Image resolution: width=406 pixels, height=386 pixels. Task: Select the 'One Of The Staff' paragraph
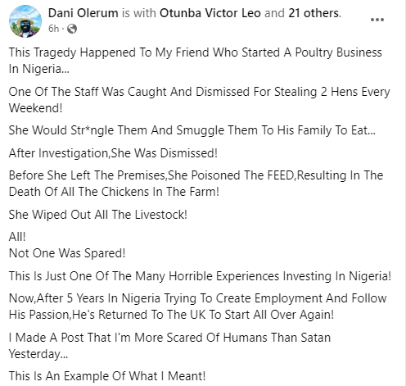click(x=200, y=100)
